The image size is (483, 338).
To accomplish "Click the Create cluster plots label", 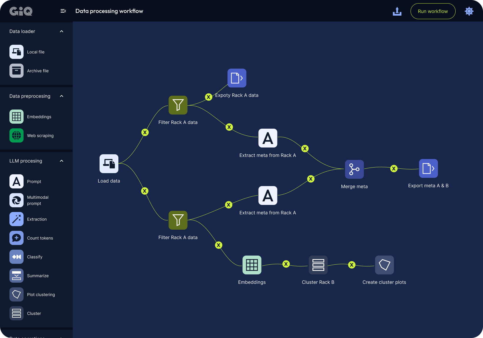I will coord(384,282).
